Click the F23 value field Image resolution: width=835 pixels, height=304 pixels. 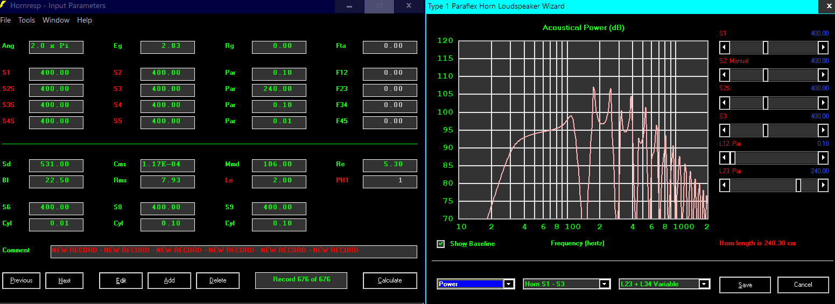390,90
